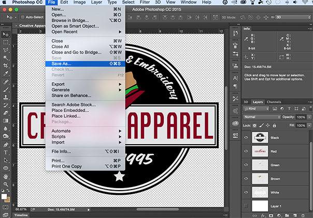Choose the Polygonal Lasso tool

[x=6, y=50]
